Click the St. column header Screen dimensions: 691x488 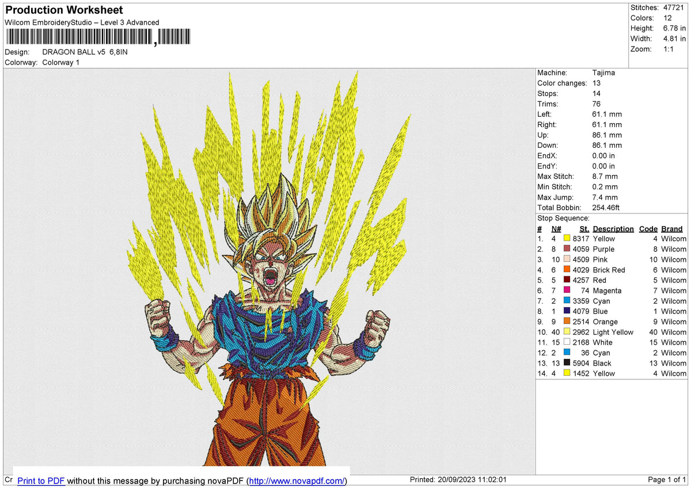pyautogui.click(x=584, y=229)
